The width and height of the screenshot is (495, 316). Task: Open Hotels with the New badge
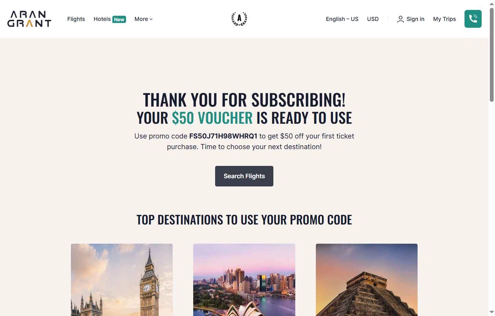pos(110,19)
